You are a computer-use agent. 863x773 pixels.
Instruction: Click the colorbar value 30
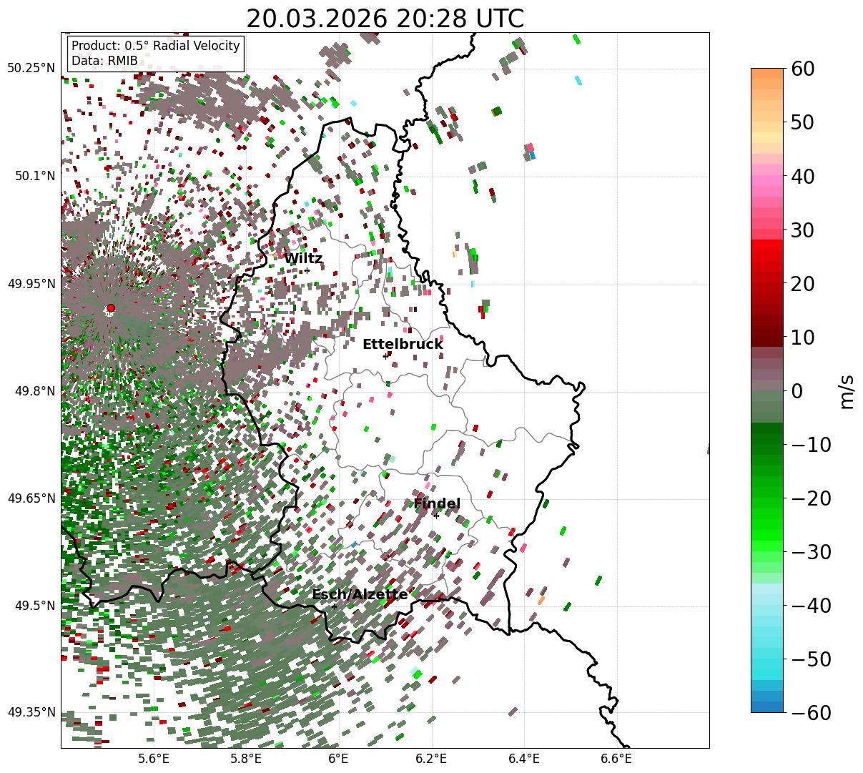click(803, 230)
